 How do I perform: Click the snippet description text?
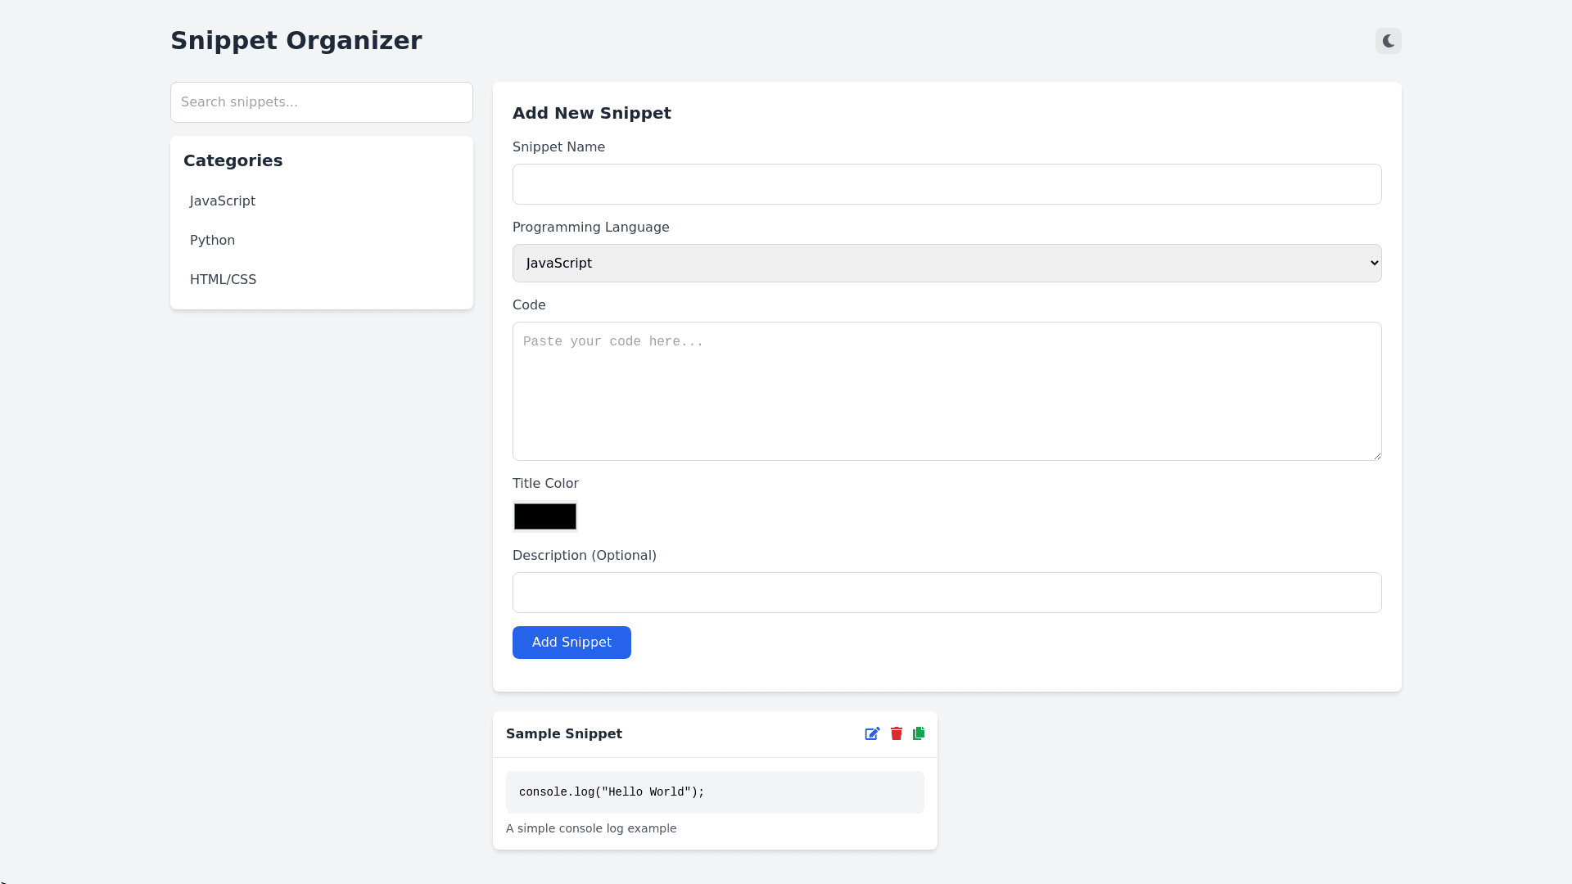coord(591,828)
